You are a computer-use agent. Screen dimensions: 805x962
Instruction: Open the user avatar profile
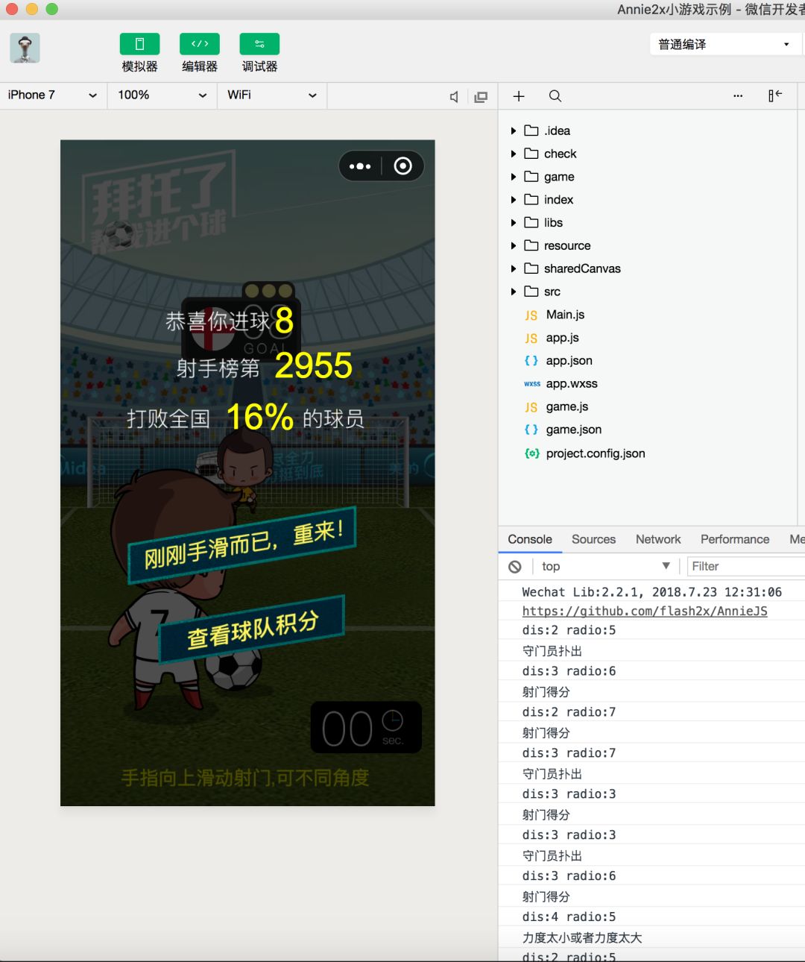[25, 48]
